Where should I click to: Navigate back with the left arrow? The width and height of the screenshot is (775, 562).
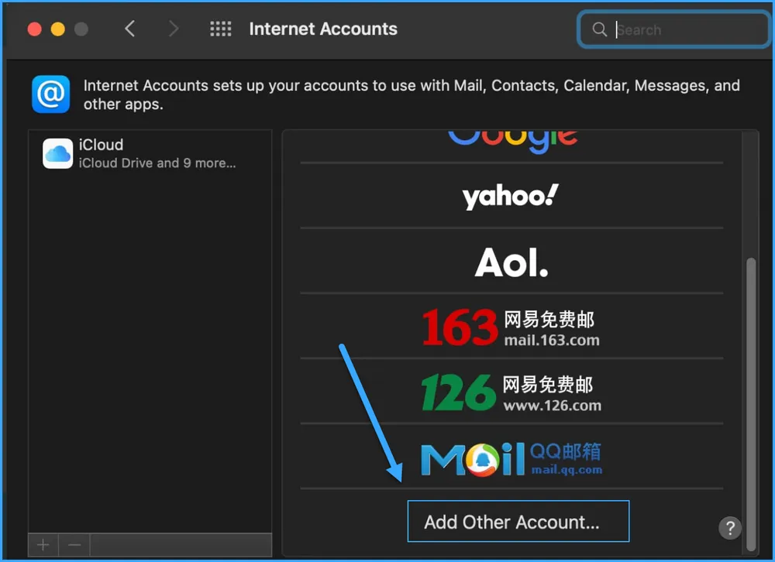(x=129, y=29)
